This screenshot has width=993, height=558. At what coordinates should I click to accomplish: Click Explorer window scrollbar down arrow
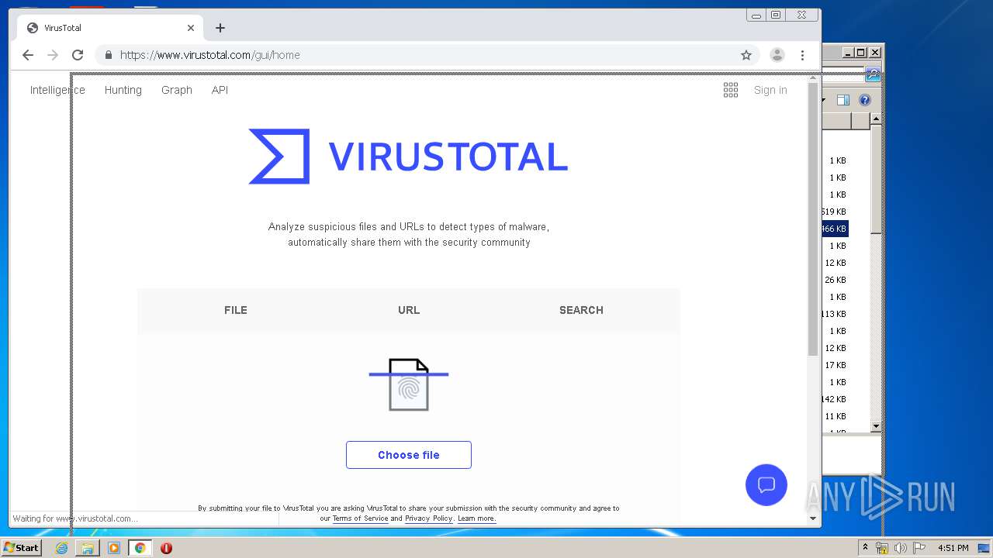coord(876,426)
